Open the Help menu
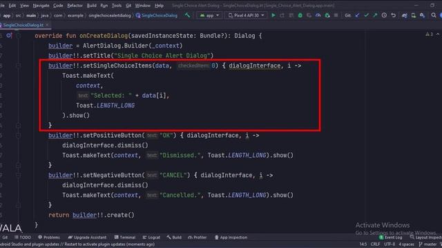 pyautogui.click(x=159, y=6)
